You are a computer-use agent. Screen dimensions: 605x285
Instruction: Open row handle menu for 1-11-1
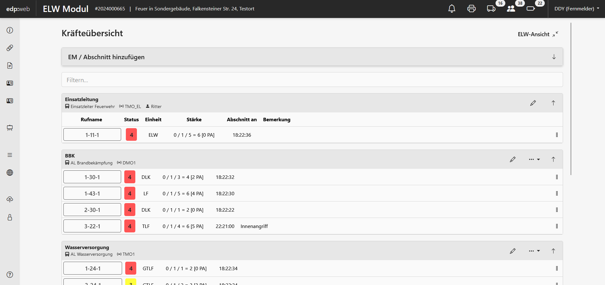click(x=557, y=135)
